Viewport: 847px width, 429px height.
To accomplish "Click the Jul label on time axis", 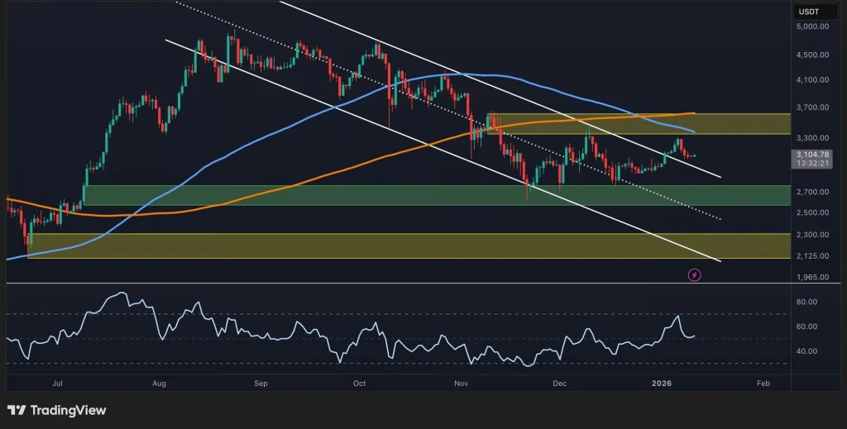I will [x=57, y=384].
